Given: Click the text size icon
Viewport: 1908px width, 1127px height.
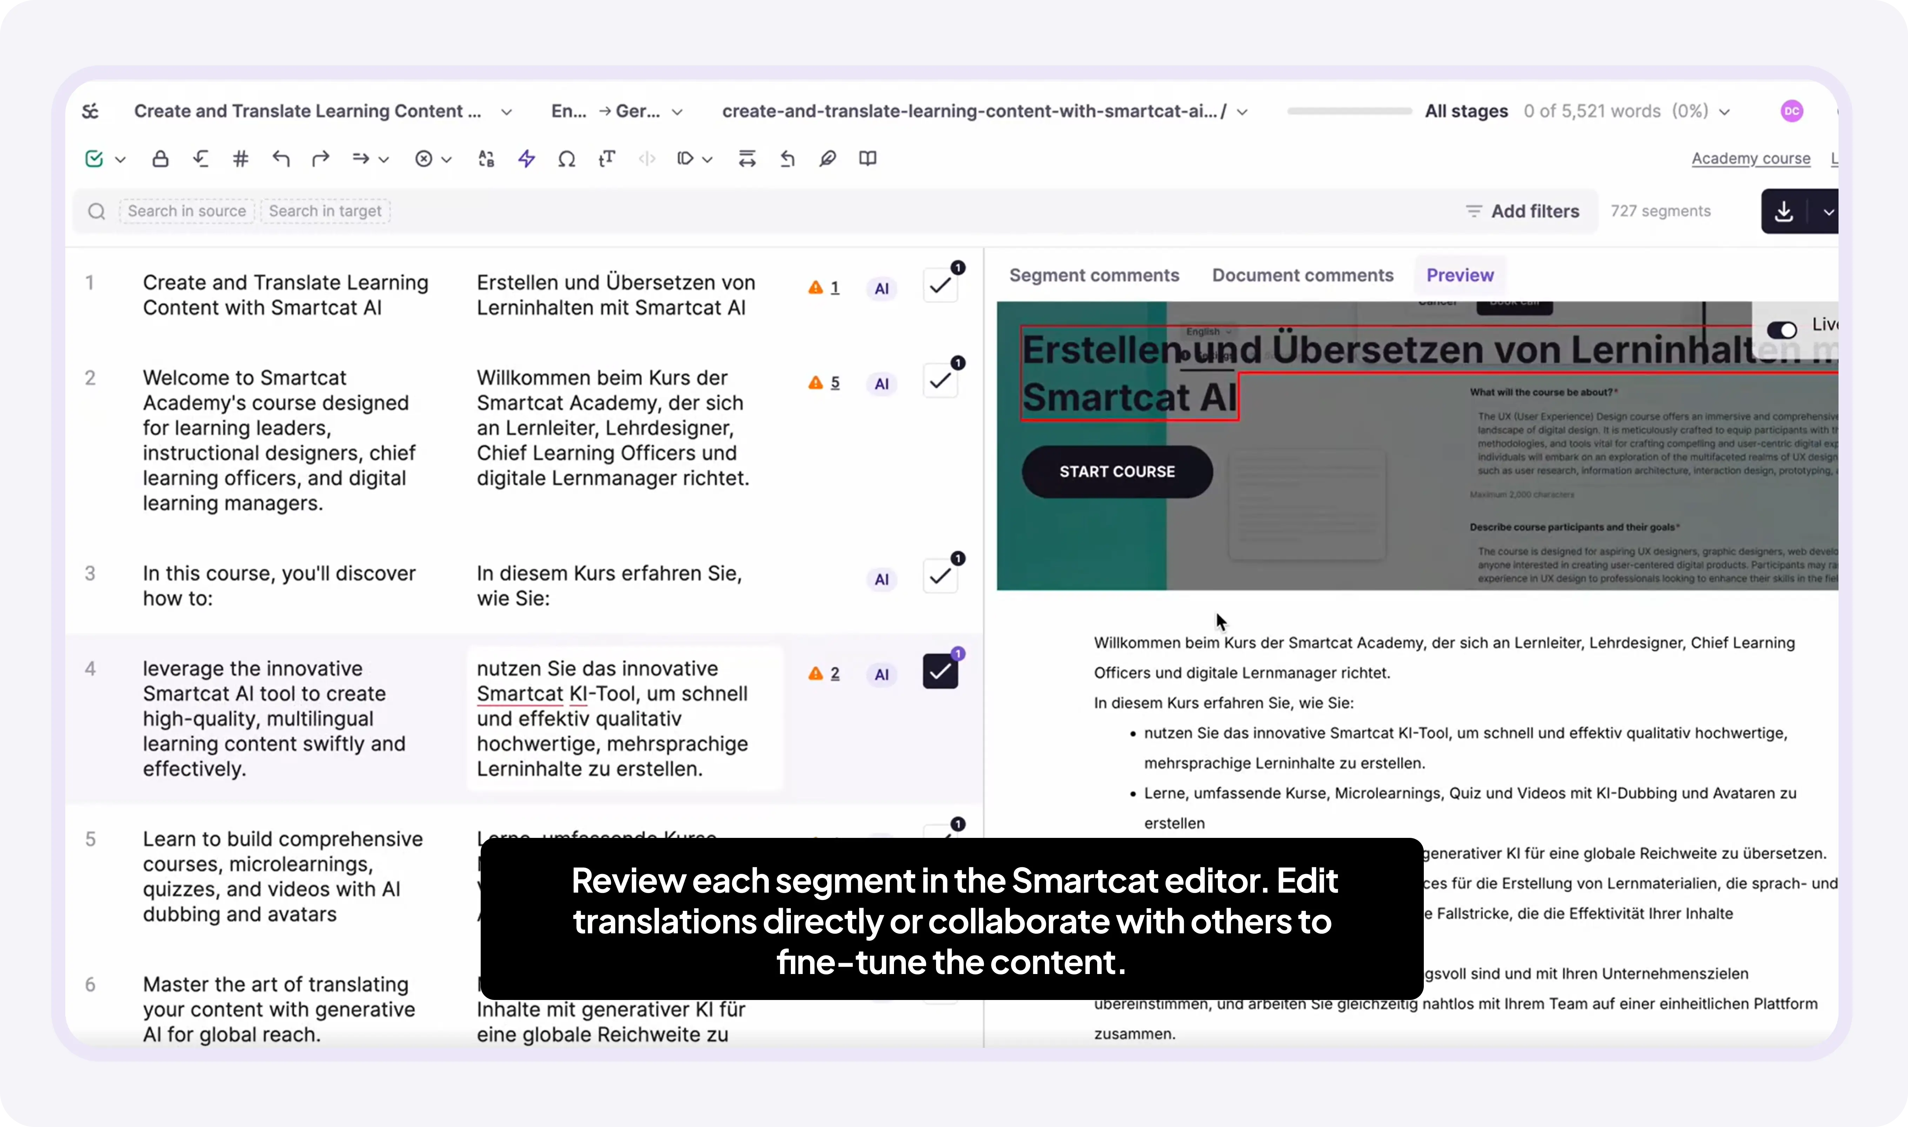Looking at the screenshot, I should pos(607,159).
